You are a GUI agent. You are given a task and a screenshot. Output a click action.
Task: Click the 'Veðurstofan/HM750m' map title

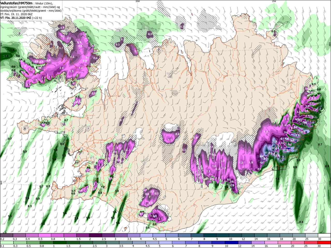tap(16, 3)
